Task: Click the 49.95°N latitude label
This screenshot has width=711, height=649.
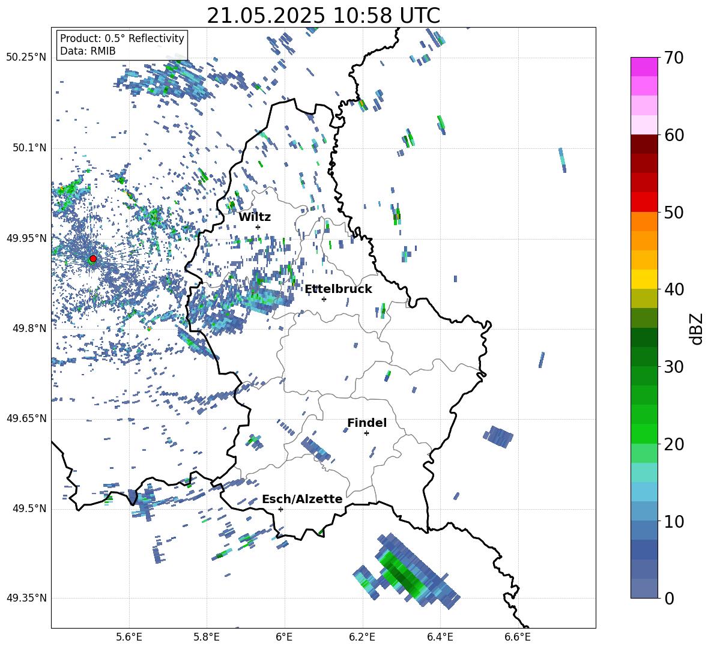Action: [x=26, y=238]
